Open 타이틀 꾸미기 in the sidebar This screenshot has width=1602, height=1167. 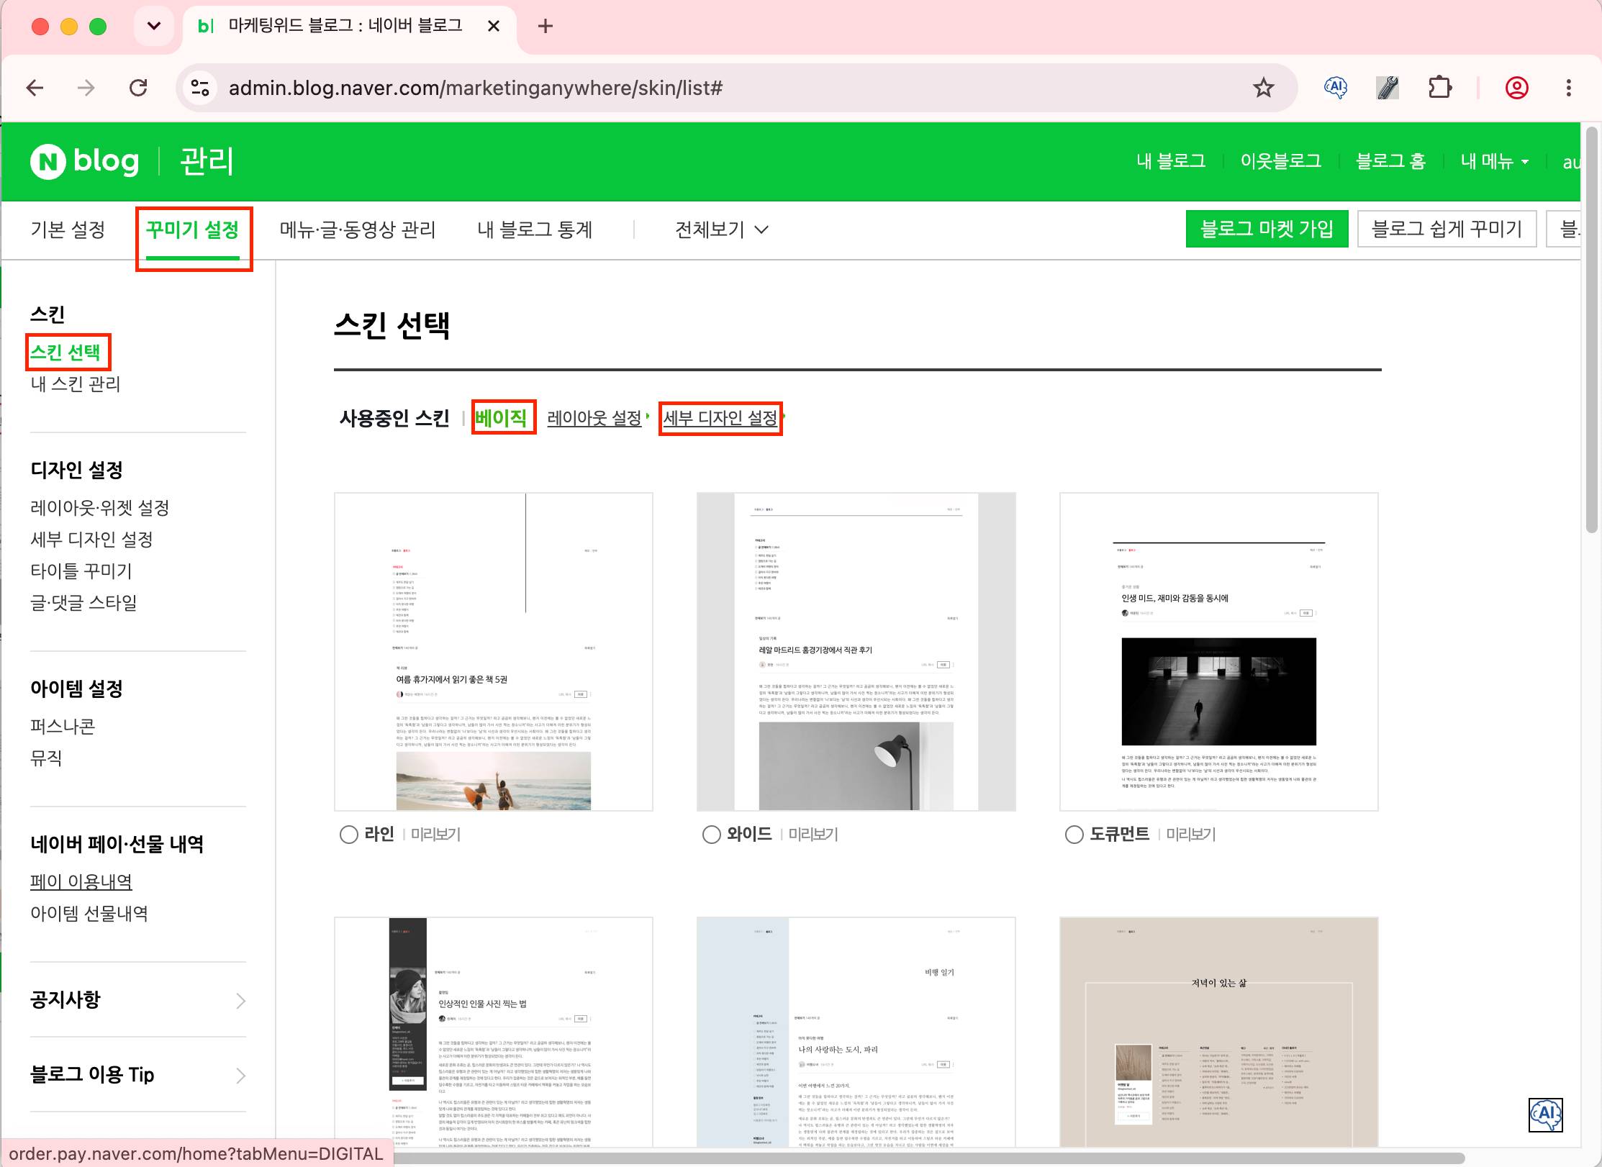81,571
